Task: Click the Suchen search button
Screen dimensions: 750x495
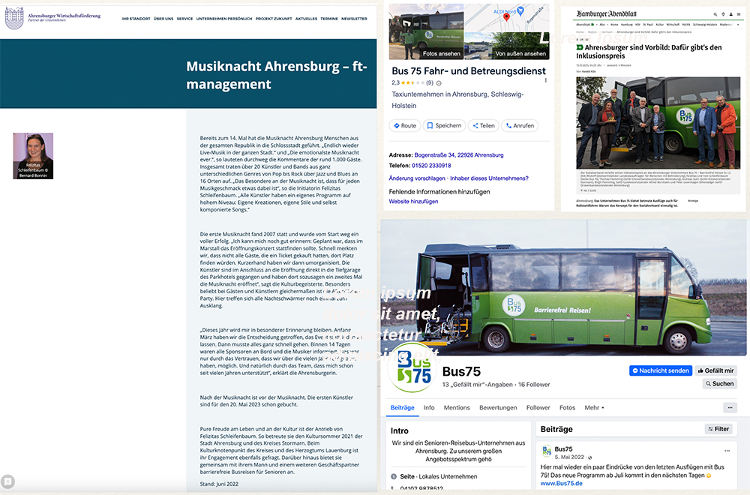Action: [719, 383]
